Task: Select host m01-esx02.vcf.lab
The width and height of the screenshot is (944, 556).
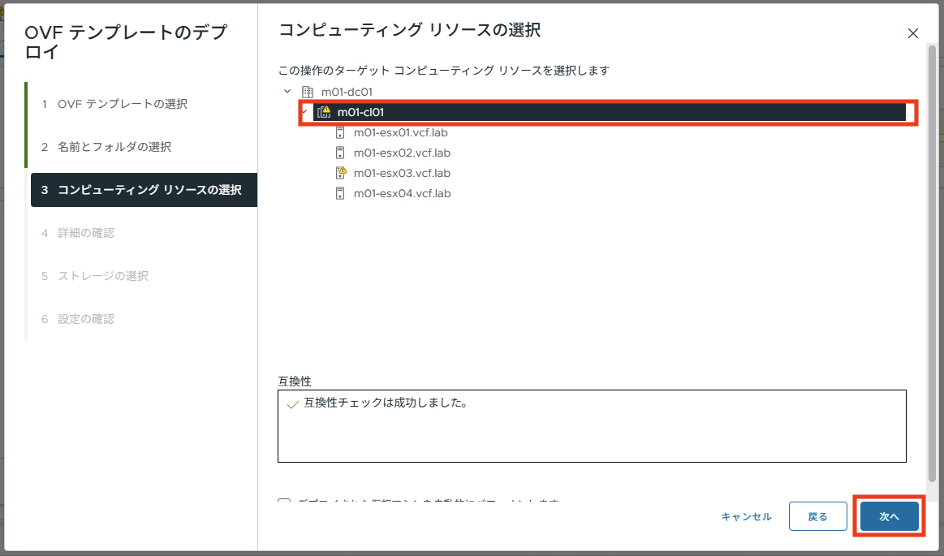Action: click(x=402, y=153)
